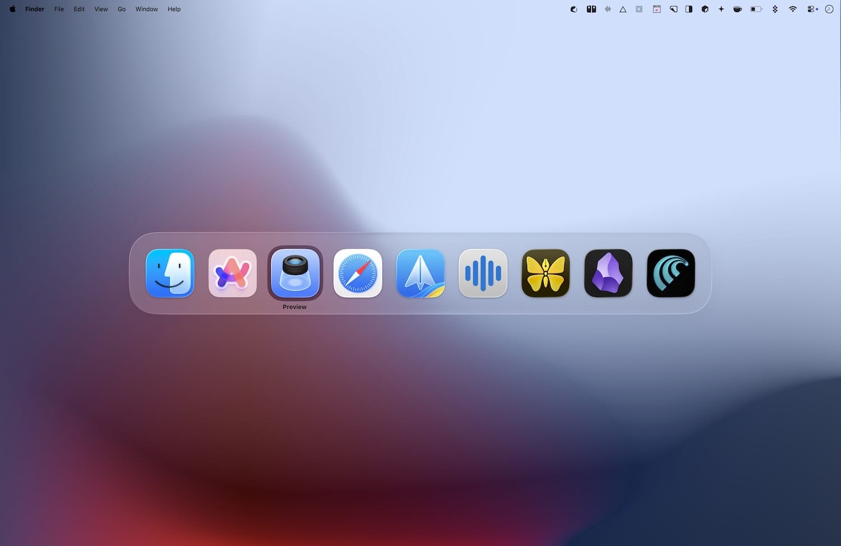Image resolution: width=841 pixels, height=546 pixels.
Task: Open the Help menu
Action: pyautogui.click(x=174, y=9)
